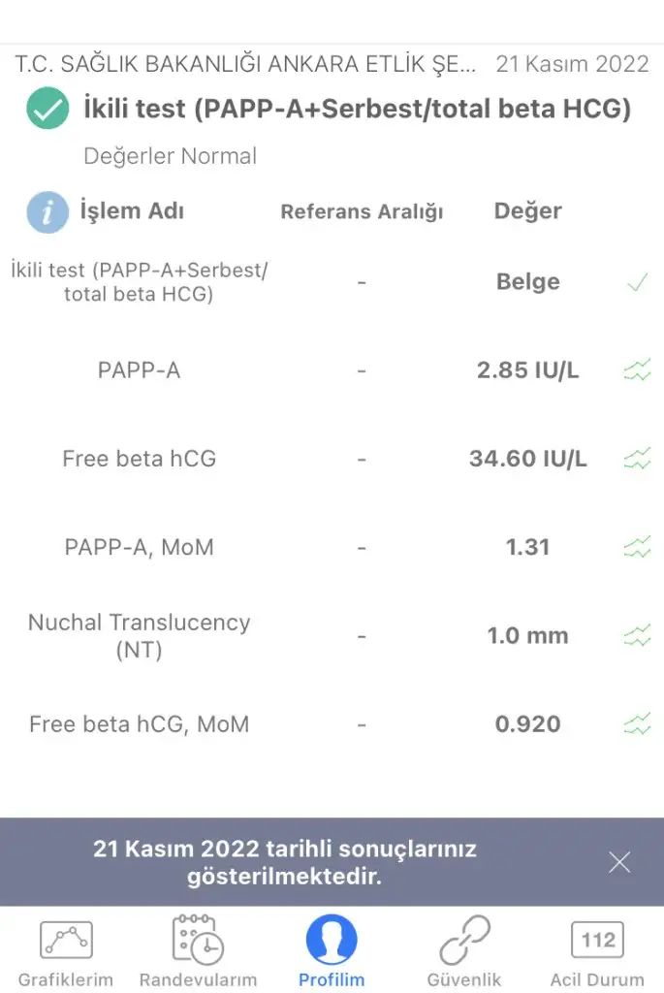The image size is (664, 993).
Task: Click the checkmark beside Belge value
Action: click(x=638, y=282)
